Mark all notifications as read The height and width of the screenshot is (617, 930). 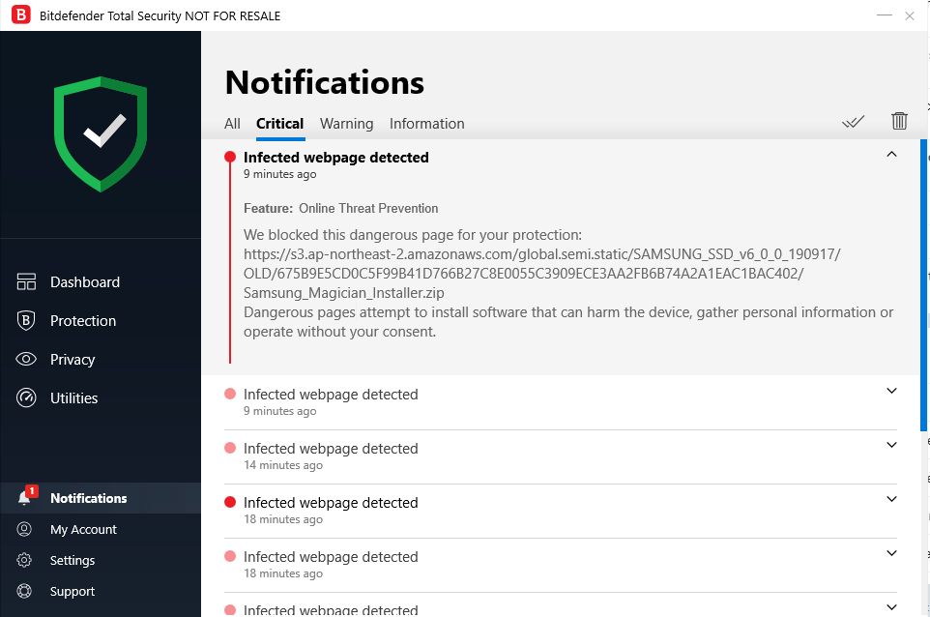tap(853, 122)
